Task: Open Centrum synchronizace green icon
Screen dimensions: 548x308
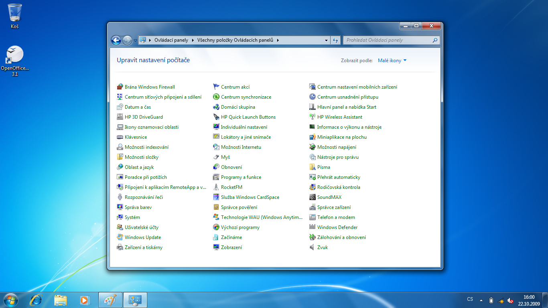Action: click(216, 97)
